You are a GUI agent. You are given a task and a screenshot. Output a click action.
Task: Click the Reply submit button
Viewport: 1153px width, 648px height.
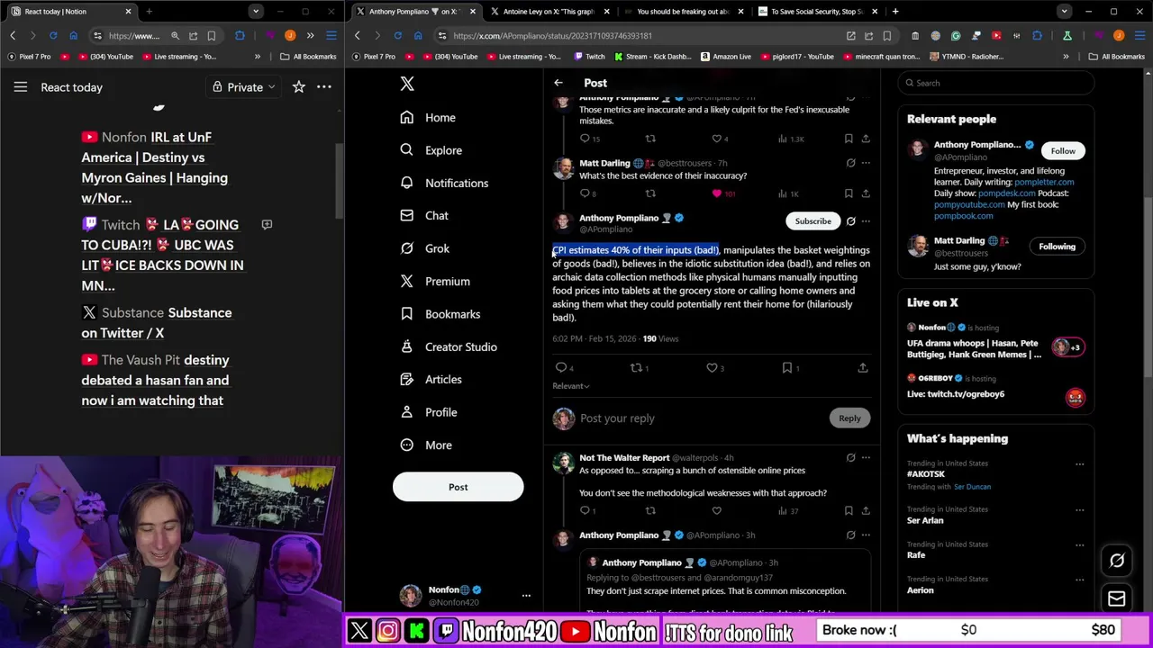click(x=849, y=418)
